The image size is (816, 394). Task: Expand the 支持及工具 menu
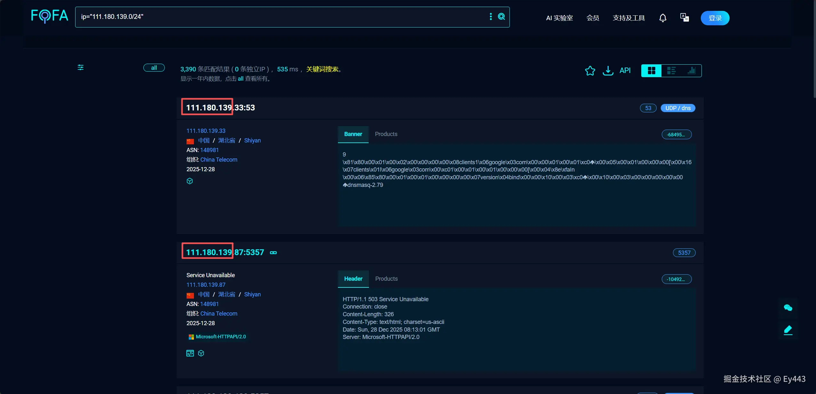[628, 18]
